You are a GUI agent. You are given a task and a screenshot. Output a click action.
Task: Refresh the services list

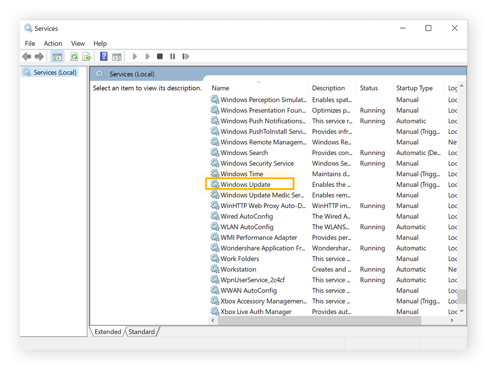click(x=74, y=56)
